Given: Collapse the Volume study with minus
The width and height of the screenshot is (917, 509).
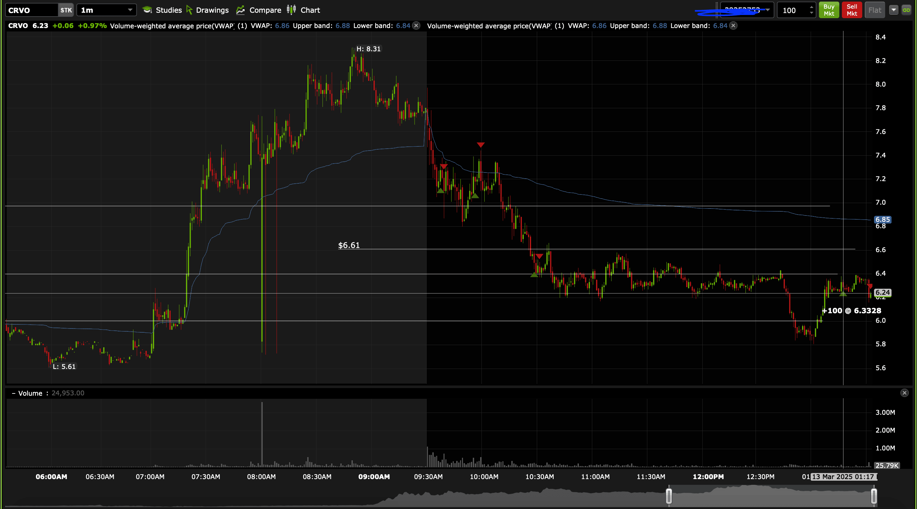Looking at the screenshot, I should [x=13, y=393].
